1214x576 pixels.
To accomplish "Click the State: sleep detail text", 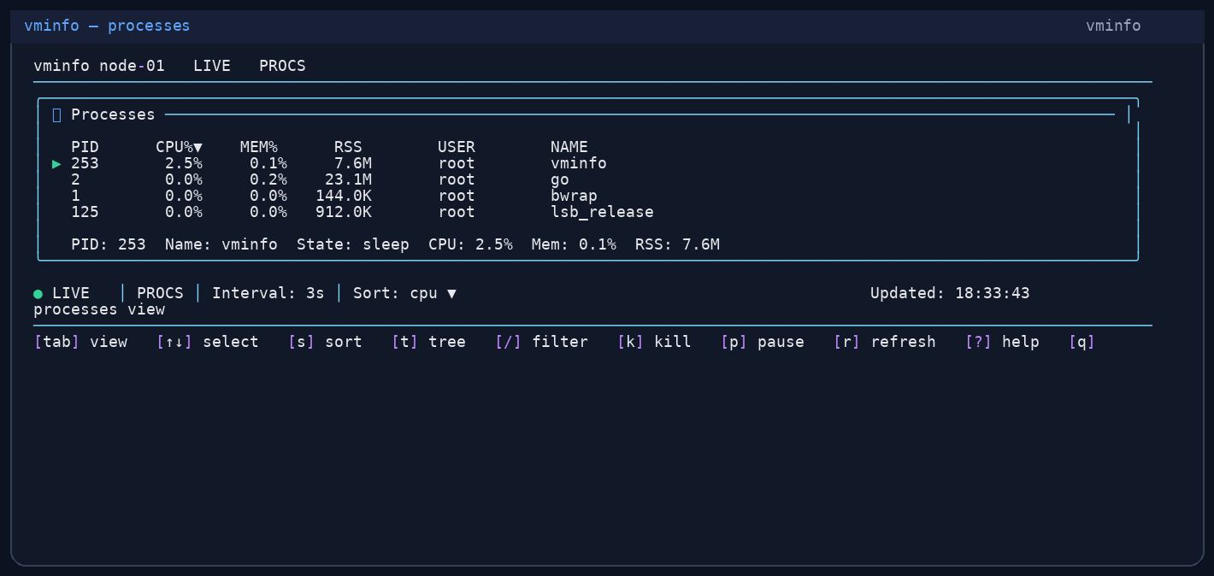I will click(353, 244).
